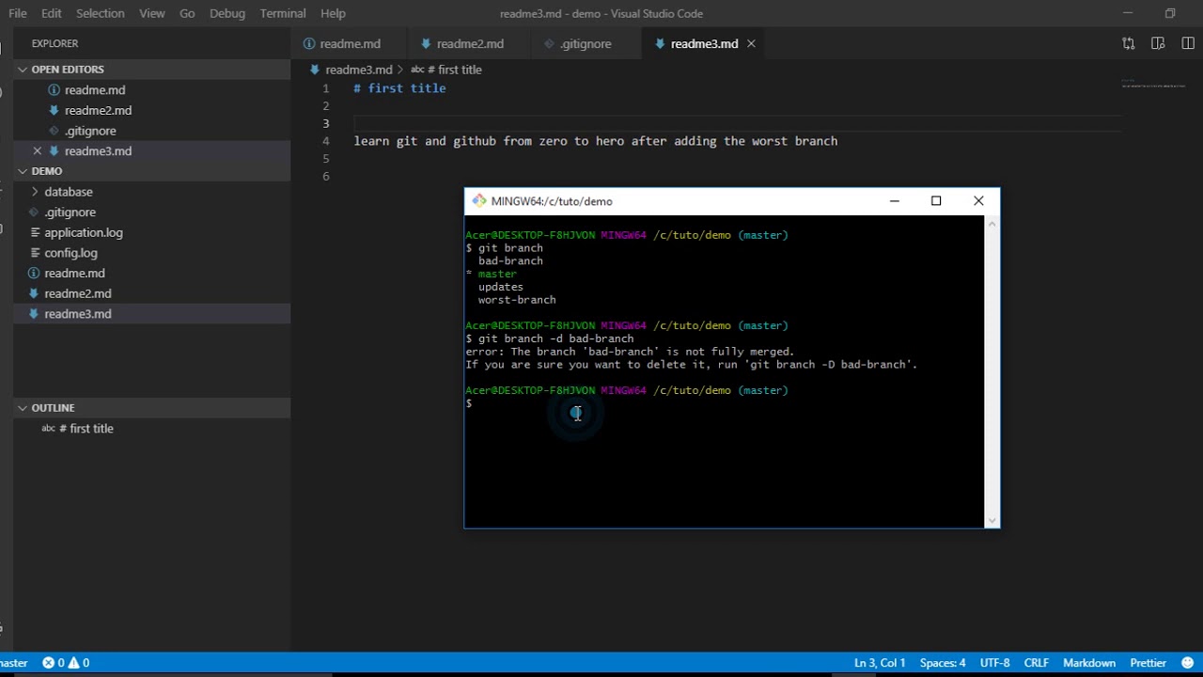Image resolution: width=1203 pixels, height=677 pixels.
Task: Open the View menu
Action: [151, 13]
